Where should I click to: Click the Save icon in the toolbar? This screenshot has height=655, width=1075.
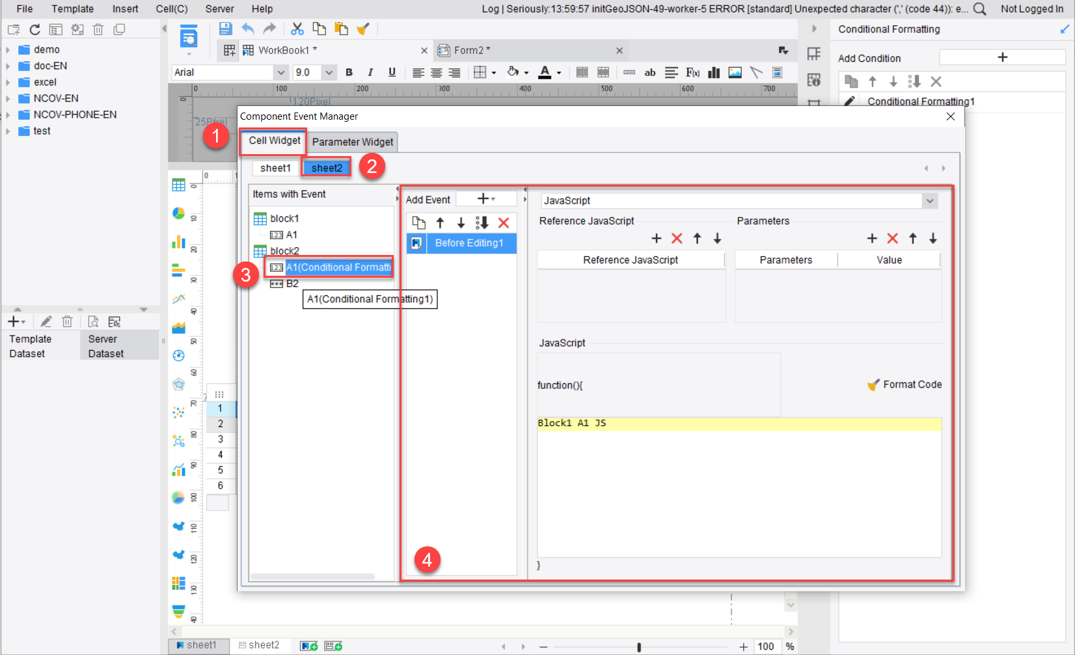(225, 29)
